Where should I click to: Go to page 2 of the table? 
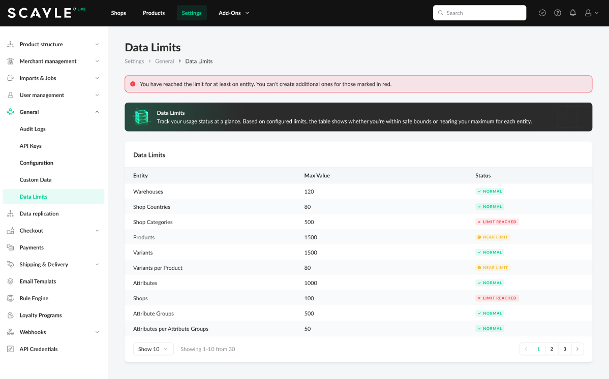(552, 349)
